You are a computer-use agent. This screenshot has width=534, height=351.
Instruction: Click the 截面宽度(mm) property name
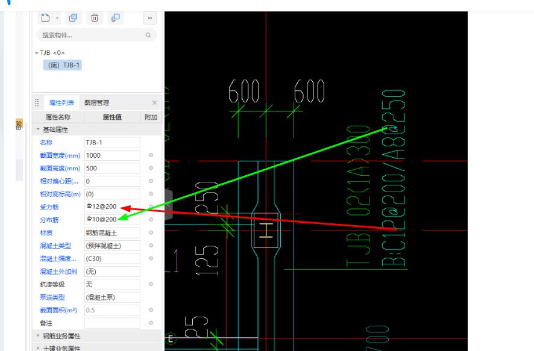coord(60,155)
